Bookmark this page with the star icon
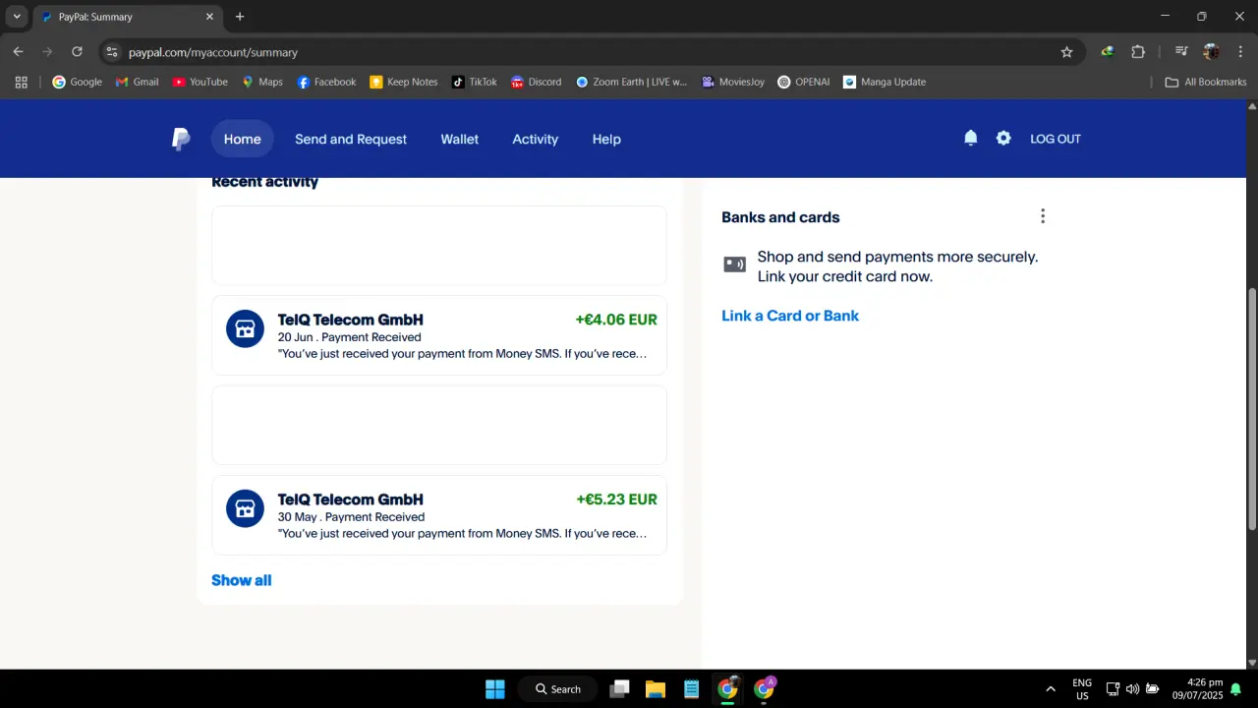 coord(1067,52)
